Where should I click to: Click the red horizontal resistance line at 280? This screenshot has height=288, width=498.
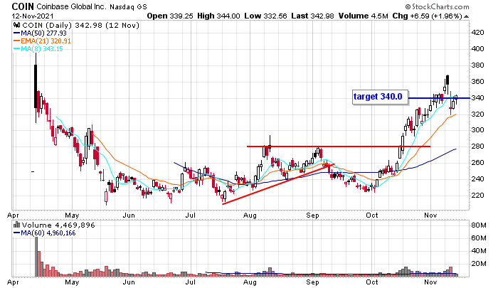(339, 146)
